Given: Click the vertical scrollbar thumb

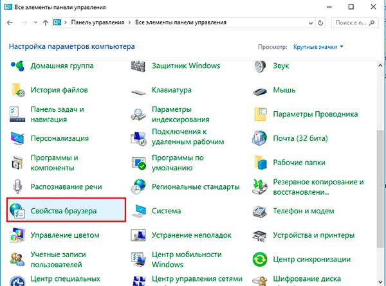Looking at the screenshot, I should pos(380,189).
